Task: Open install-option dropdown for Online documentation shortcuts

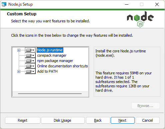Action: 30,66
